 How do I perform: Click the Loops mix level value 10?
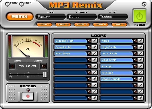(x=44, y=66)
